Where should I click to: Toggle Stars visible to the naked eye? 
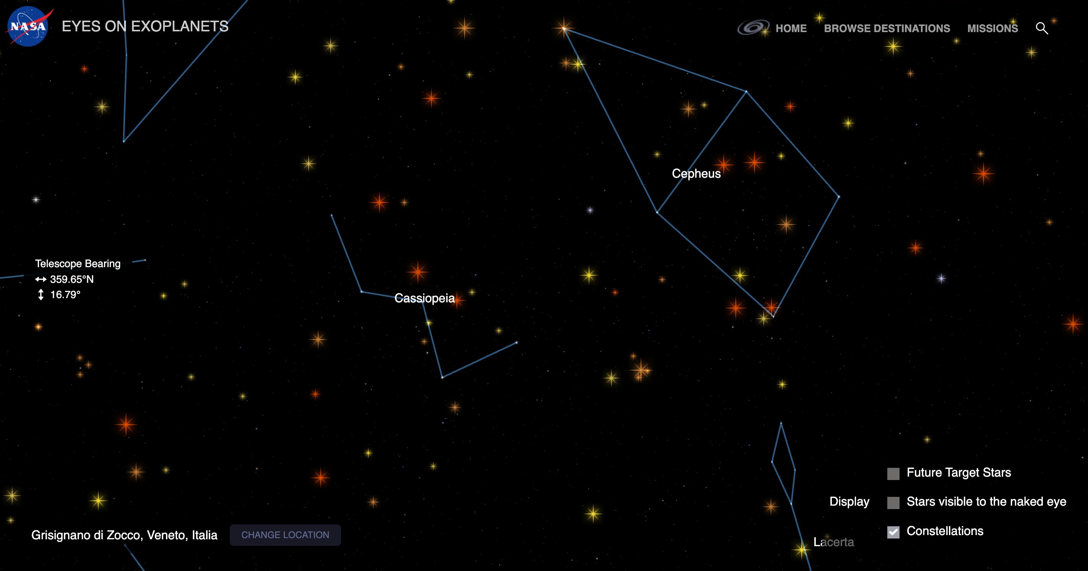893,502
